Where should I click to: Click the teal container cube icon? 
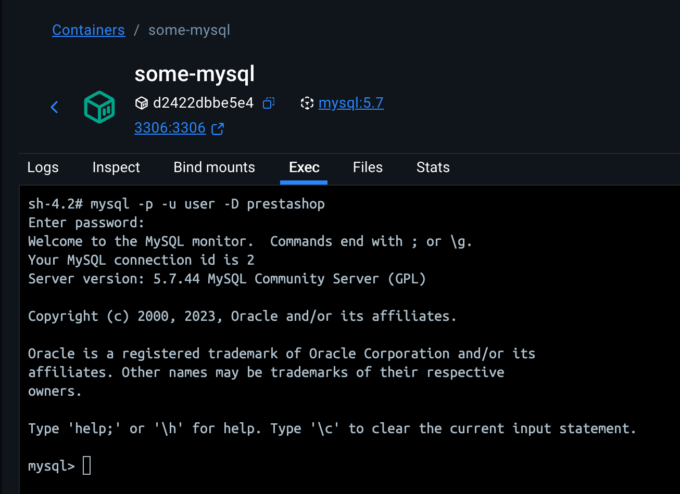point(99,107)
